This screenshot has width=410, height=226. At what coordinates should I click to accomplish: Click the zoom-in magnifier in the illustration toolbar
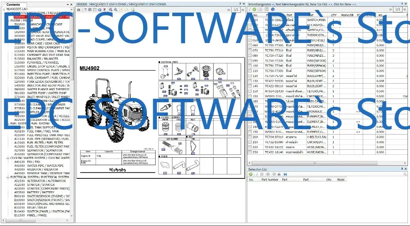coord(111,10)
